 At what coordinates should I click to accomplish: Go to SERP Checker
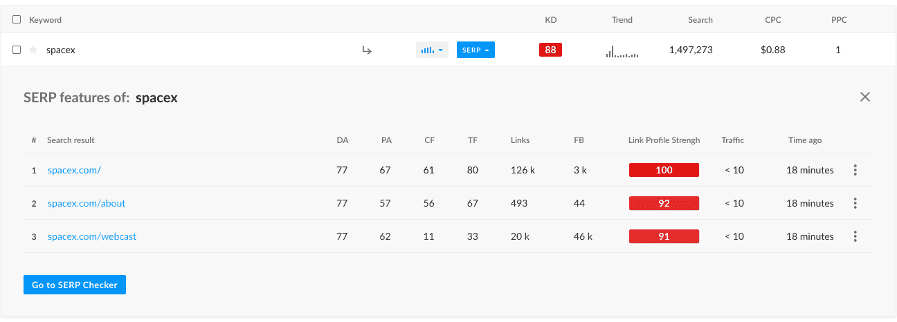pos(75,285)
